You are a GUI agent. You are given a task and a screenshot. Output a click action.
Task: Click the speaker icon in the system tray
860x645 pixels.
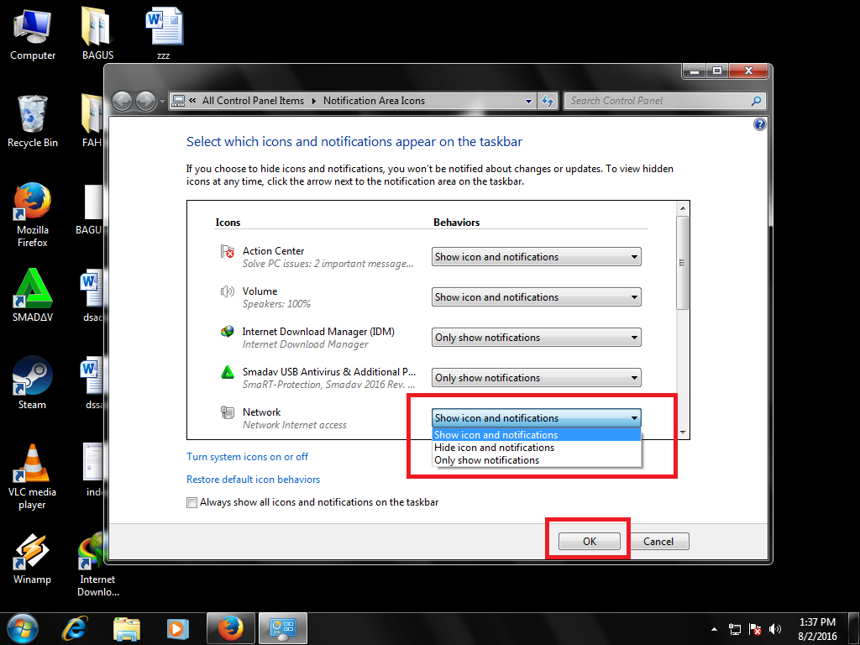click(774, 628)
